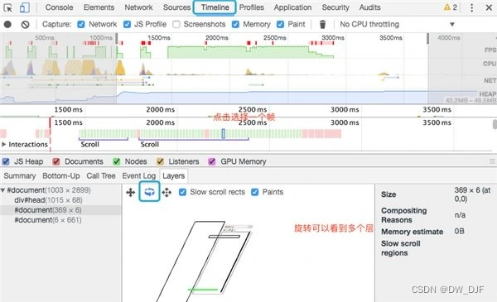
Task: Toggle the Slow scroll rects checkbox
Action: coord(182,192)
